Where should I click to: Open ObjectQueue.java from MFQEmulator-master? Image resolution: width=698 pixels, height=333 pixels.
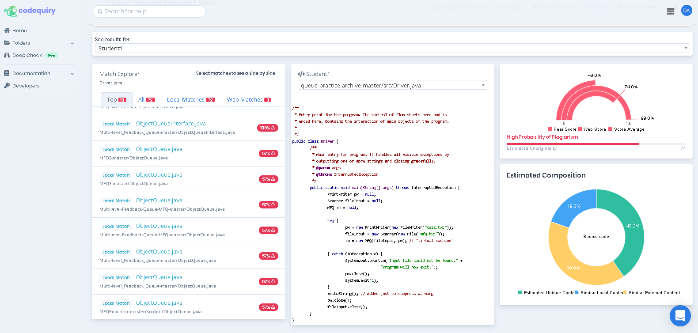[x=159, y=303]
